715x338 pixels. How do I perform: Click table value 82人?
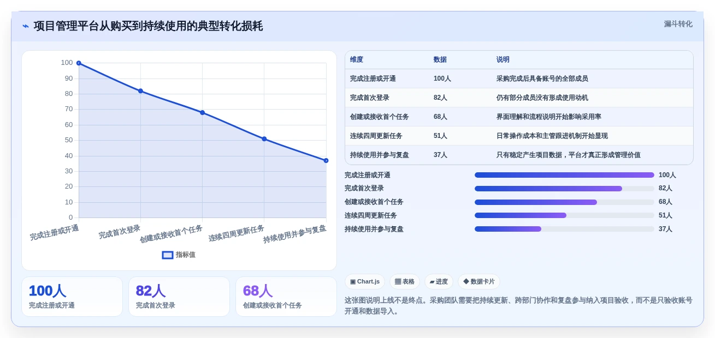(x=440, y=98)
